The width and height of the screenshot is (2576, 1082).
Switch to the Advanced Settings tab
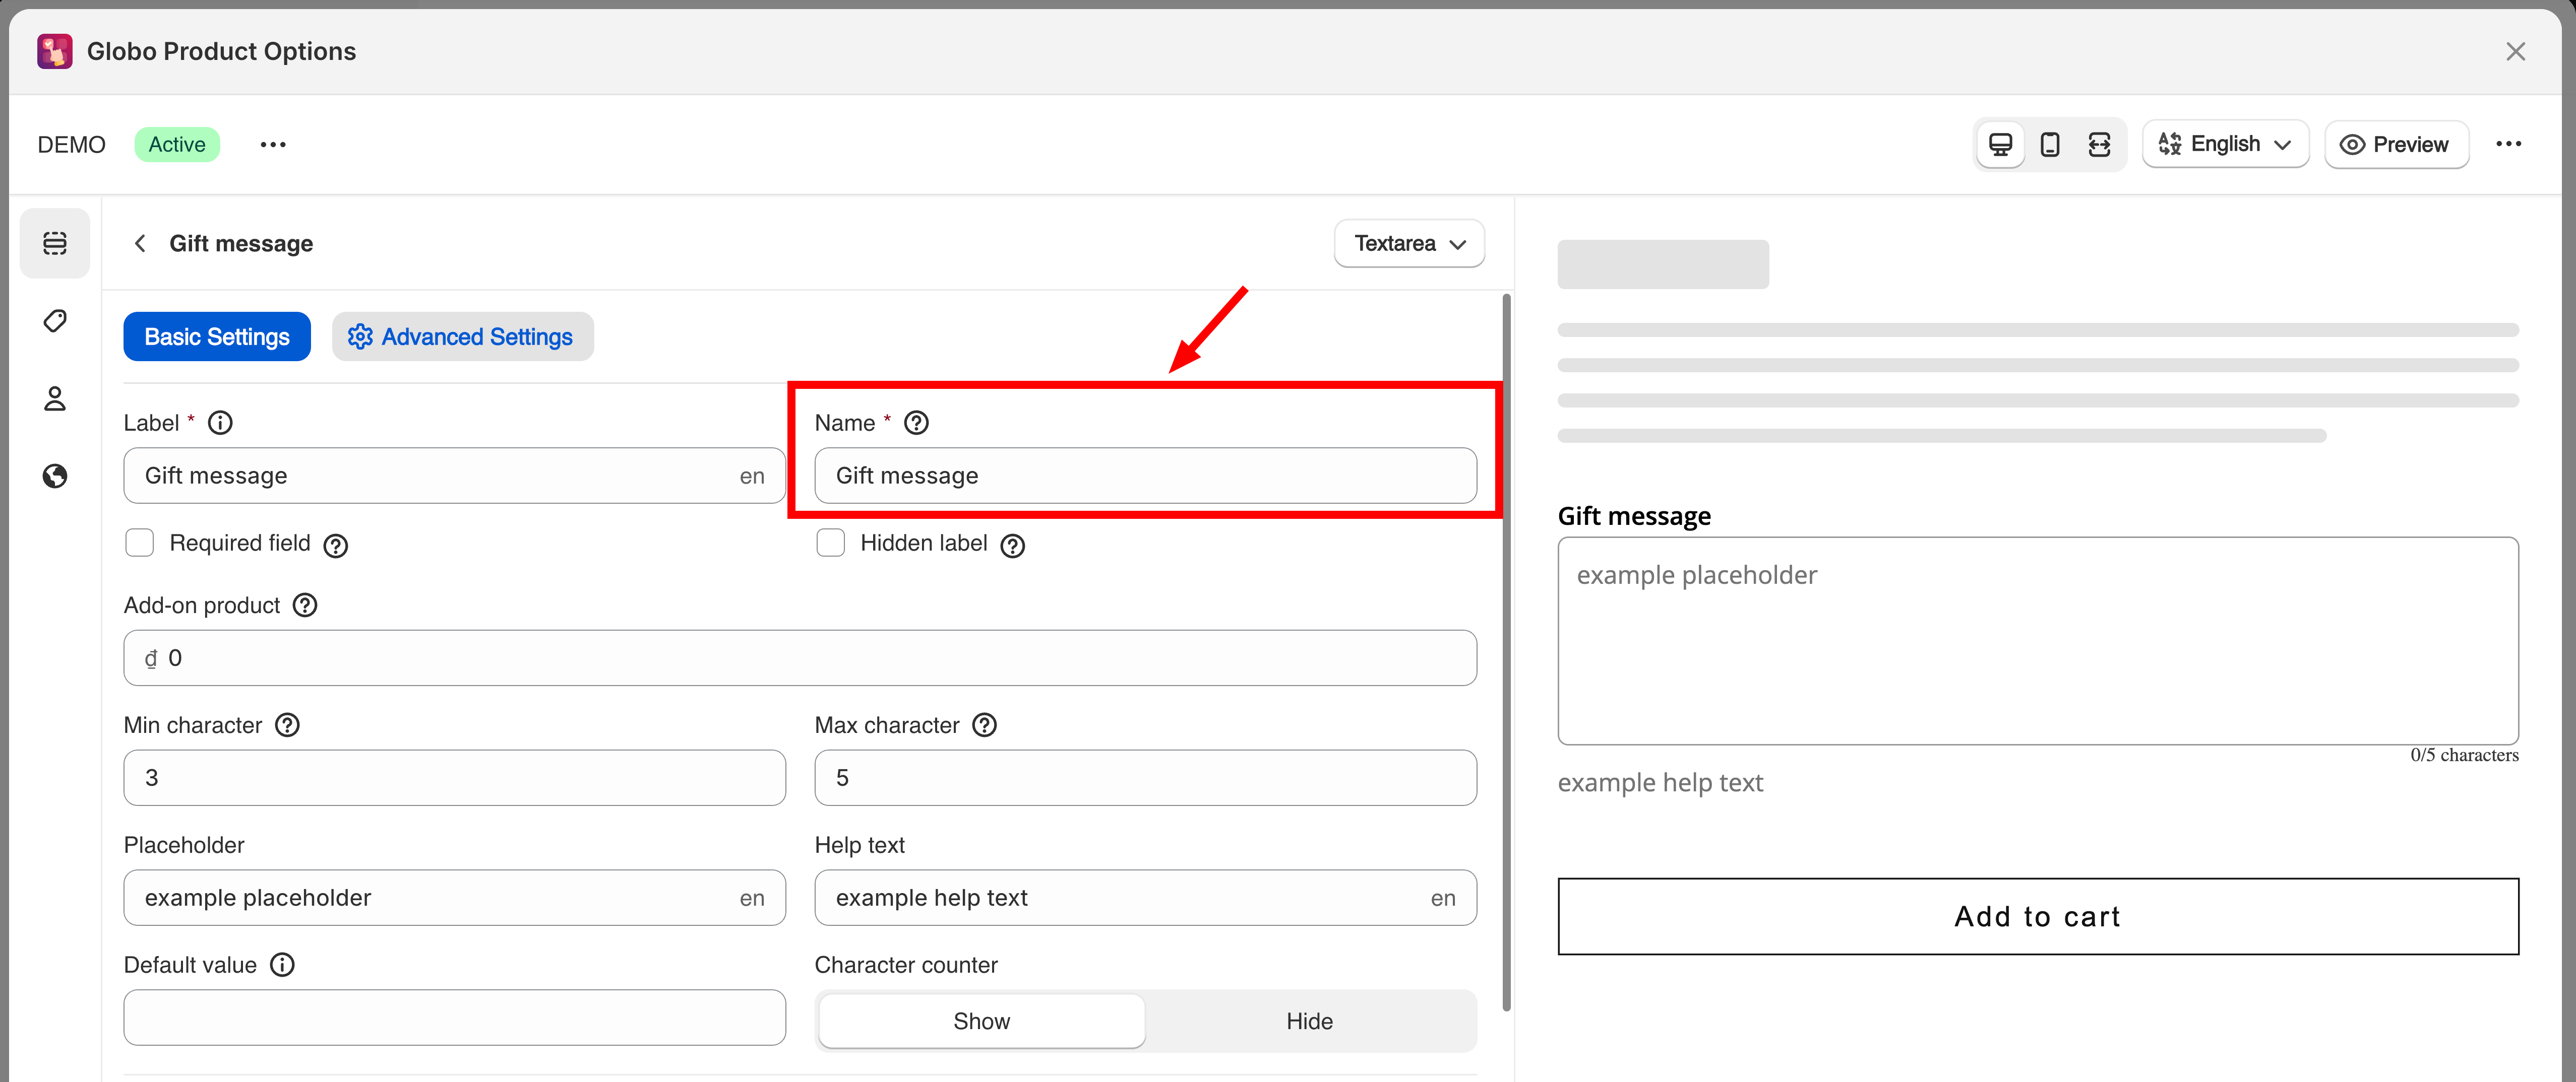tap(462, 336)
